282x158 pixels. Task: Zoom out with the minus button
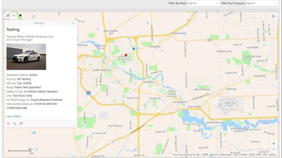click(274, 149)
